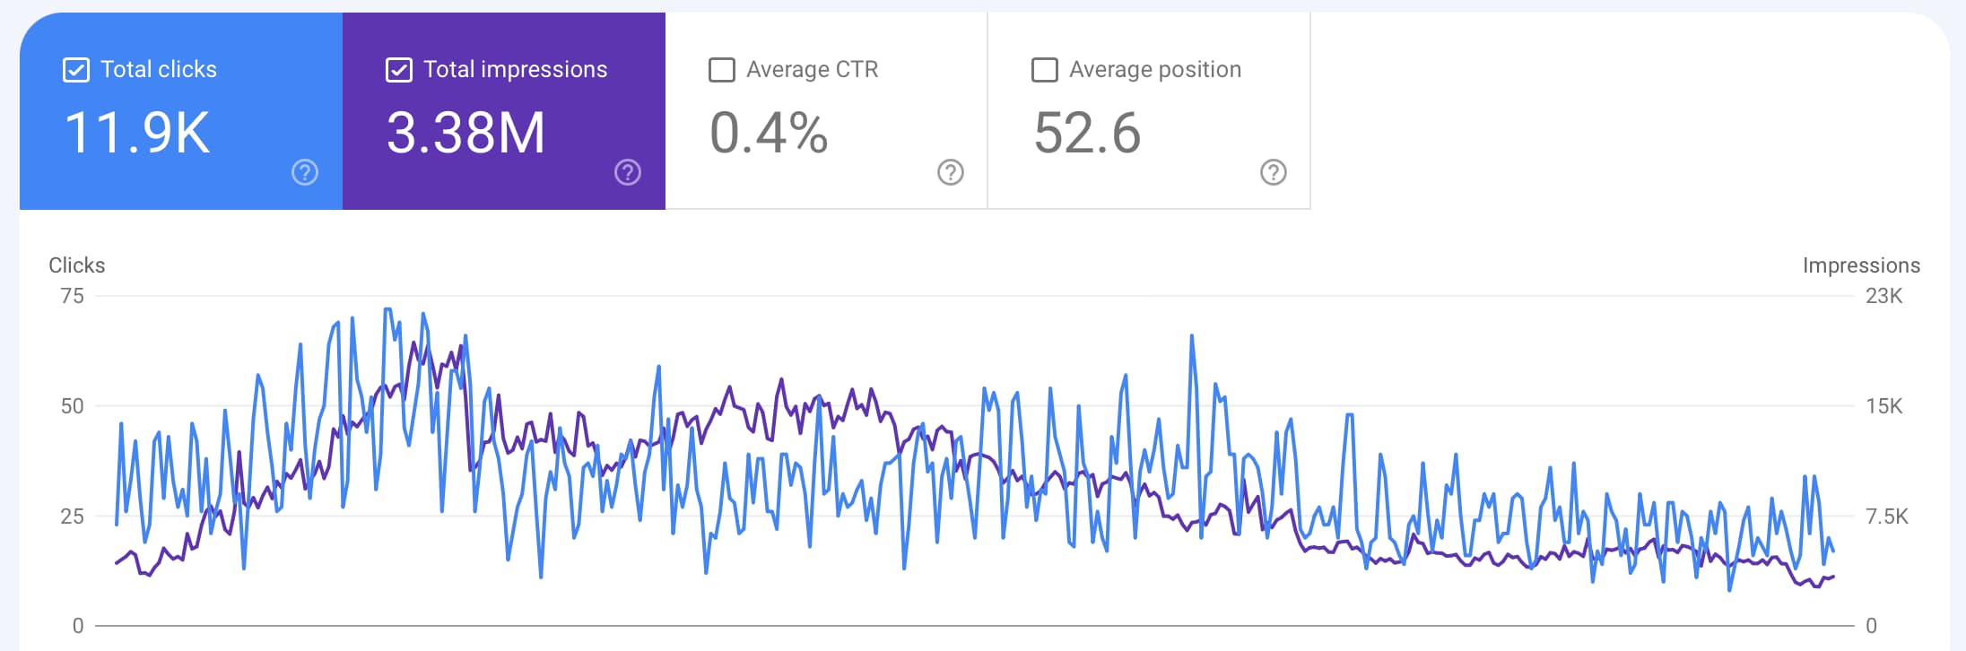Click the 50 clicks axis label
The image size is (1966, 651).
(73, 406)
